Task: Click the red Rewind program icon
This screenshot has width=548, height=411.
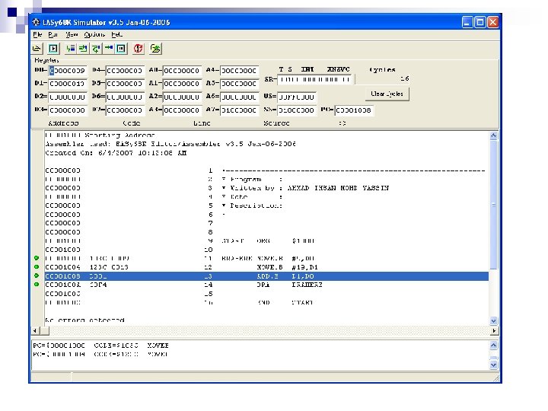Action: tap(138, 48)
